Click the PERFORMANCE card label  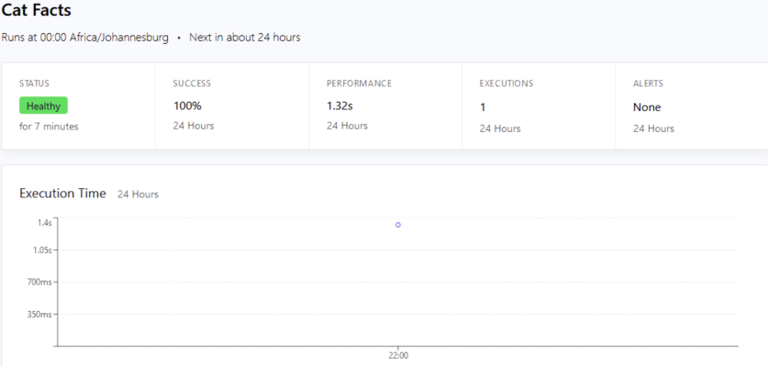coord(359,83)
